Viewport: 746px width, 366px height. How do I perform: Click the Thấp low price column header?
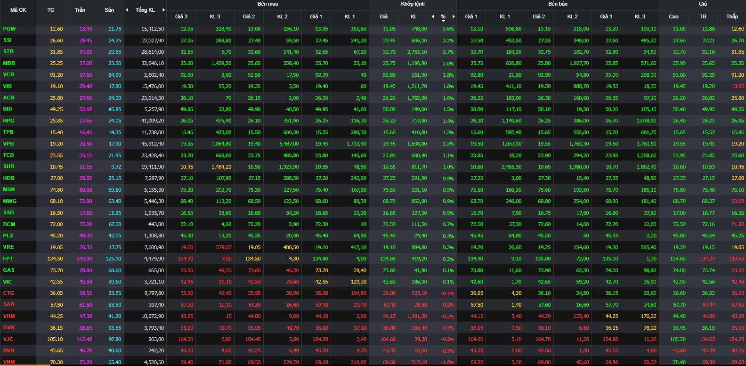point(732,16)
